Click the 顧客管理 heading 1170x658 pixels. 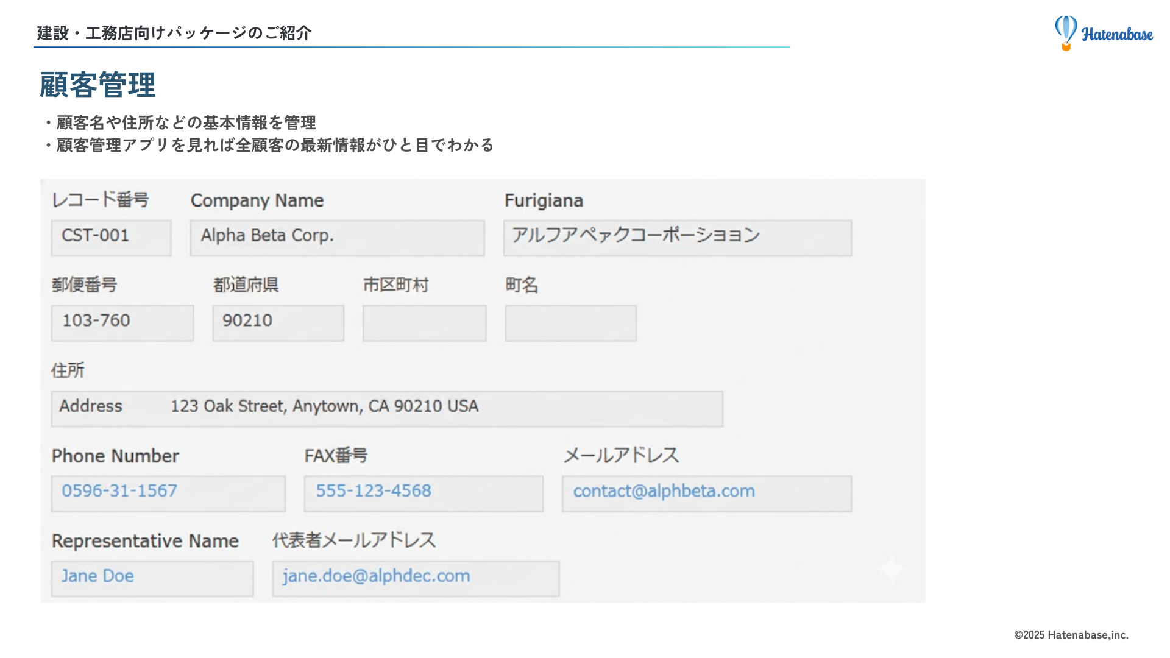(x=97, y=85)
